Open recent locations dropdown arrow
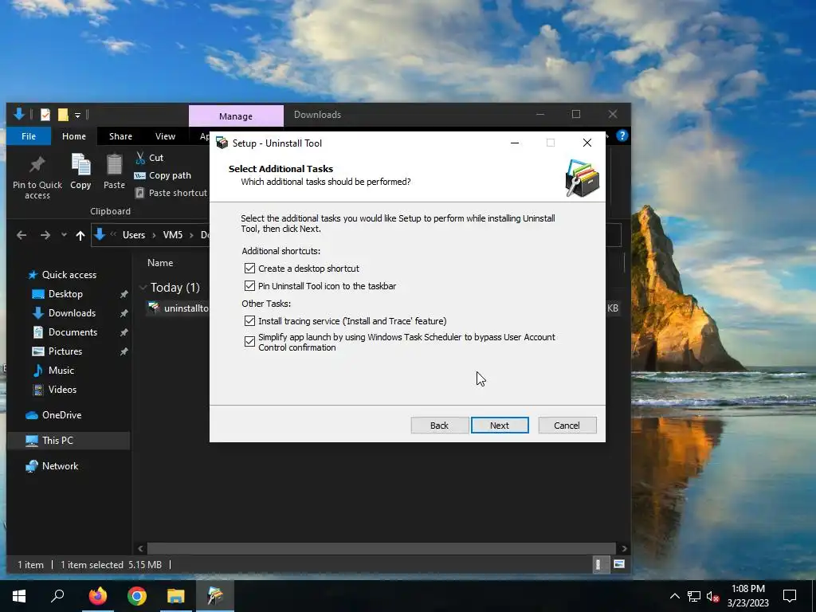Viewport: 816px width, 612px height. coord(64,235)
